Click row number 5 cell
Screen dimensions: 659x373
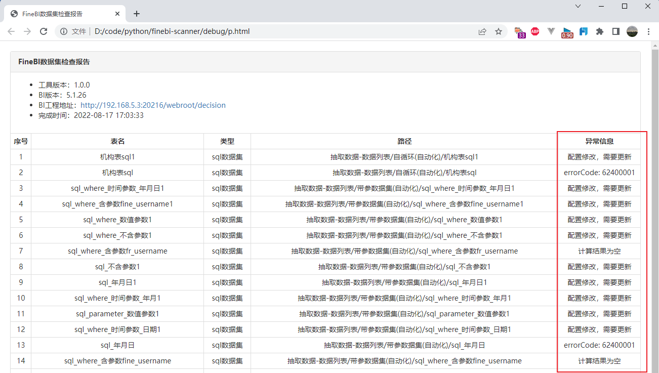point(21,220)
